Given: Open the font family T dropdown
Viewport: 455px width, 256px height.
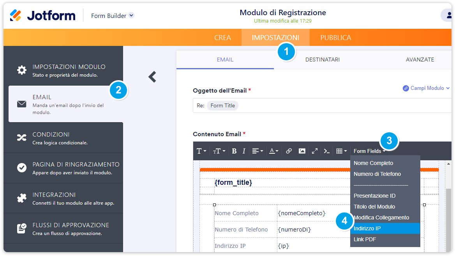Looking at the screenshot, I should tap(201, 151).
